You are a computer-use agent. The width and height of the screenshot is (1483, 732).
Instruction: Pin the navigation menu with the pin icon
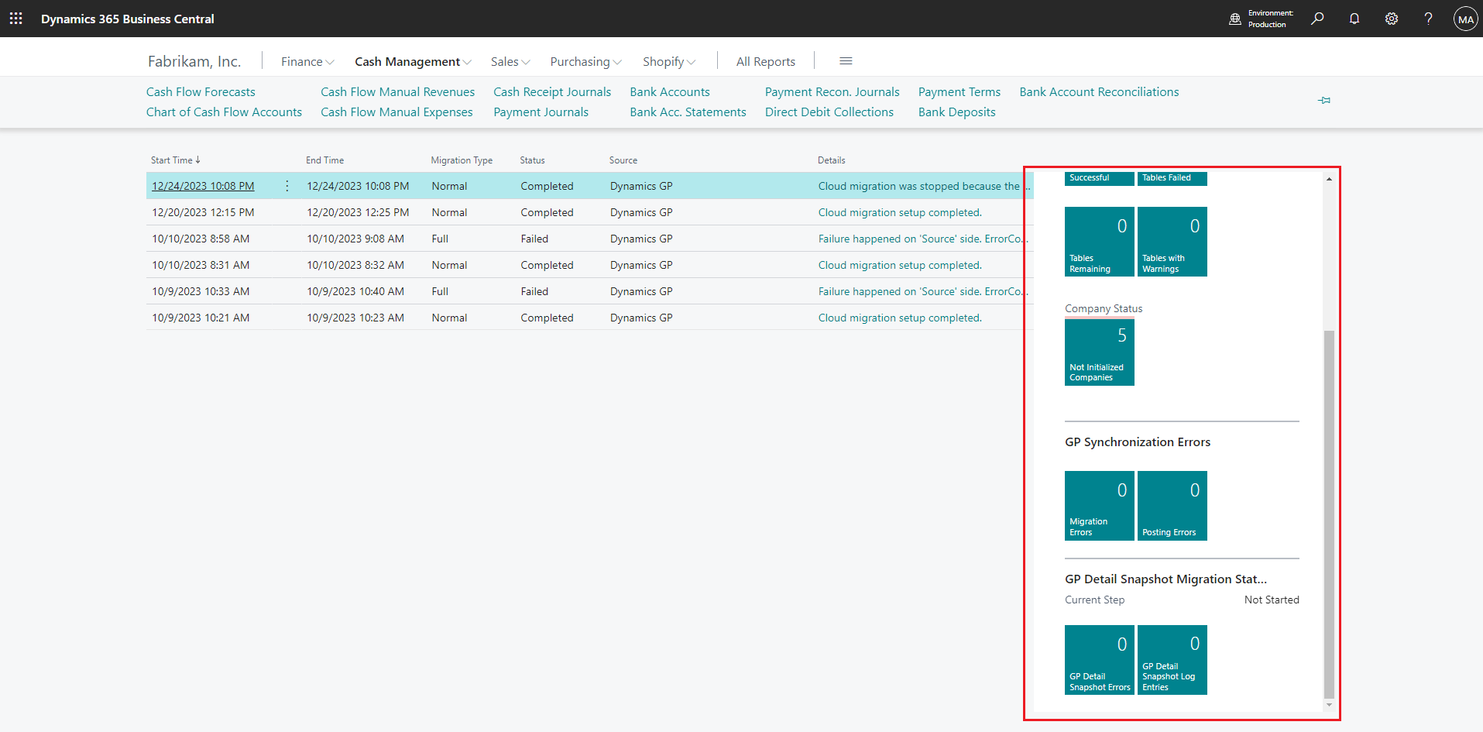pyautogui.click(x=1324, y=100)
